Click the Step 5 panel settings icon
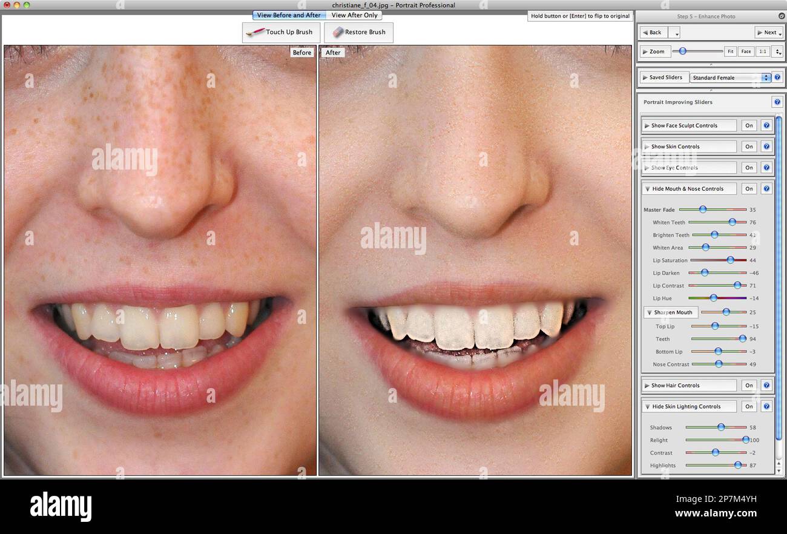 (x=781, y=16)
